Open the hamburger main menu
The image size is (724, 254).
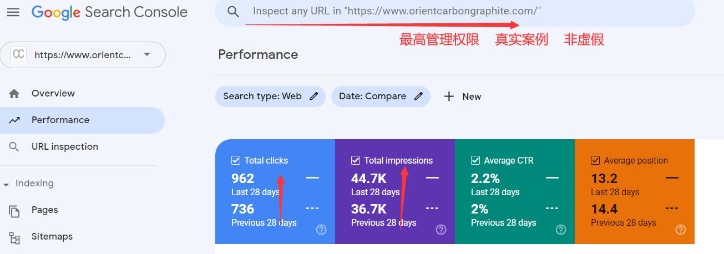click(x=13, y=12)
